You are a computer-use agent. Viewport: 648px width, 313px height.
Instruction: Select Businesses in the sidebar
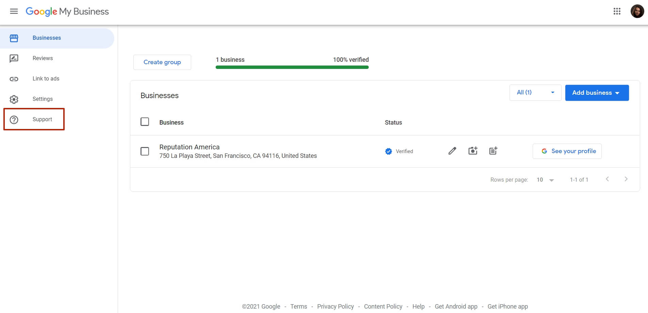coord(57,38)
